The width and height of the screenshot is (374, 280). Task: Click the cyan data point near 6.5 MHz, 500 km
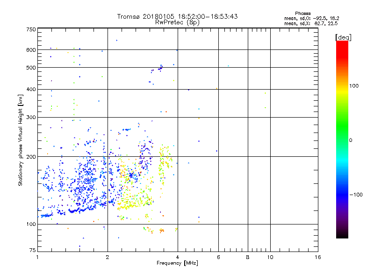pos(229,66)
